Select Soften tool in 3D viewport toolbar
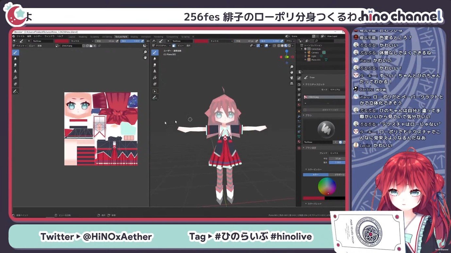Screen dimensions: 451x253 click(155, 59)
